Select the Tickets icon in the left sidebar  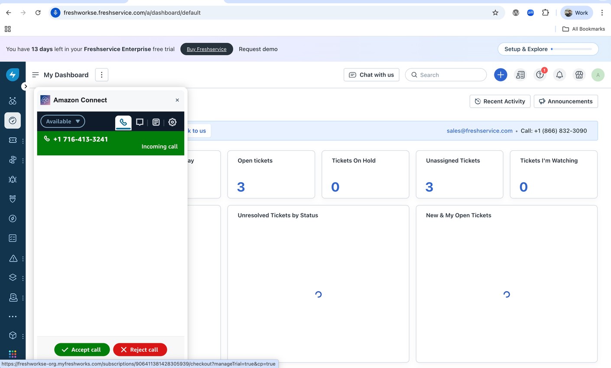coord(13,141)
